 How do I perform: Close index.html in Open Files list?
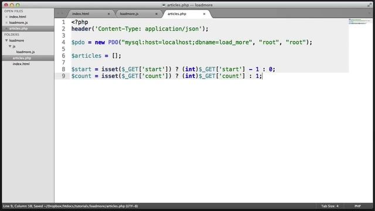(x=6, y=17)
